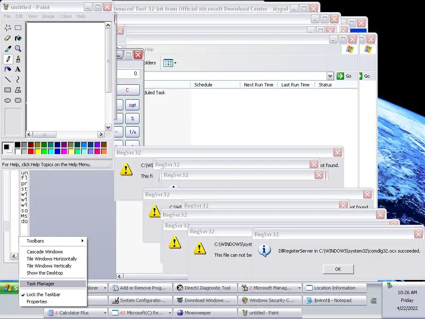Screen dimensions: 425x319
Task: Choose the Eraser tool in Paint
Action: [x=8, y=38]
